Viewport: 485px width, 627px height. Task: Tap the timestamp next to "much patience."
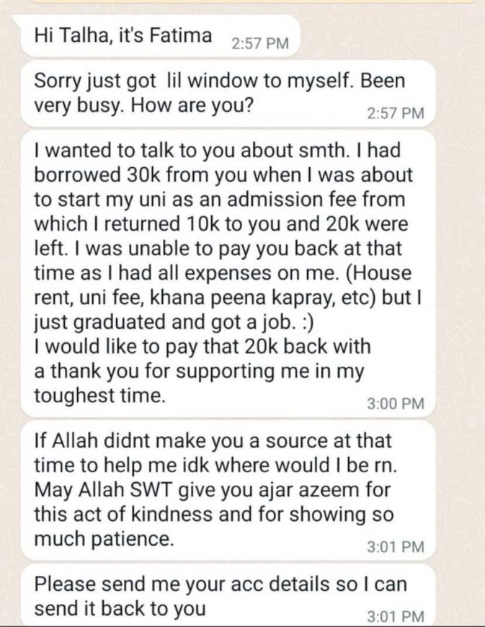coord(396,546)
